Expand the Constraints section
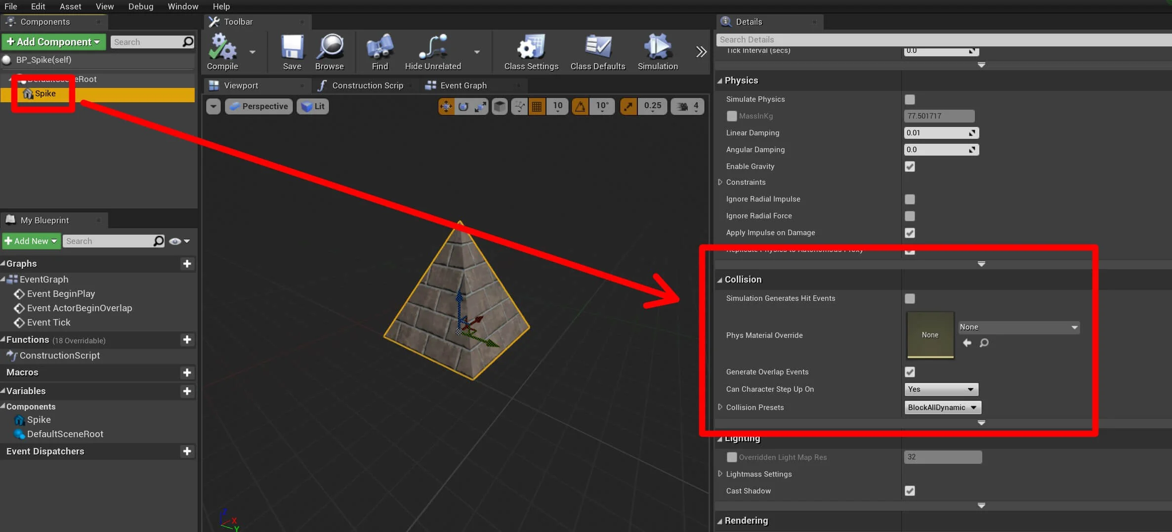Viewport: 1172px width, 532px height. (720, 182)
